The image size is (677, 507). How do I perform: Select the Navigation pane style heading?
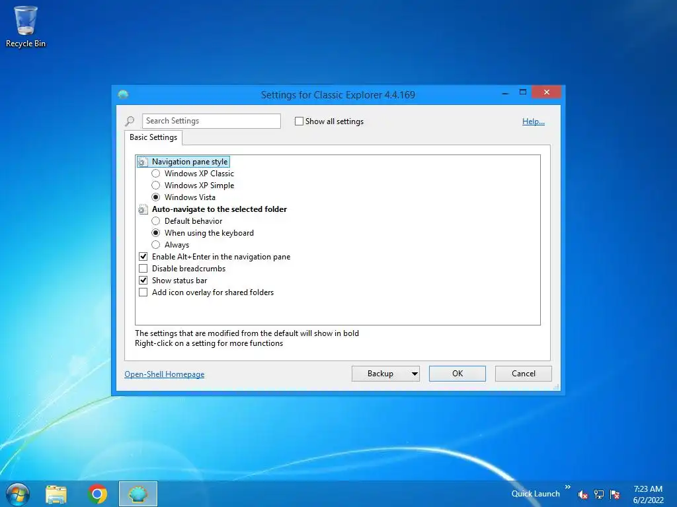(x=190, y=162)
